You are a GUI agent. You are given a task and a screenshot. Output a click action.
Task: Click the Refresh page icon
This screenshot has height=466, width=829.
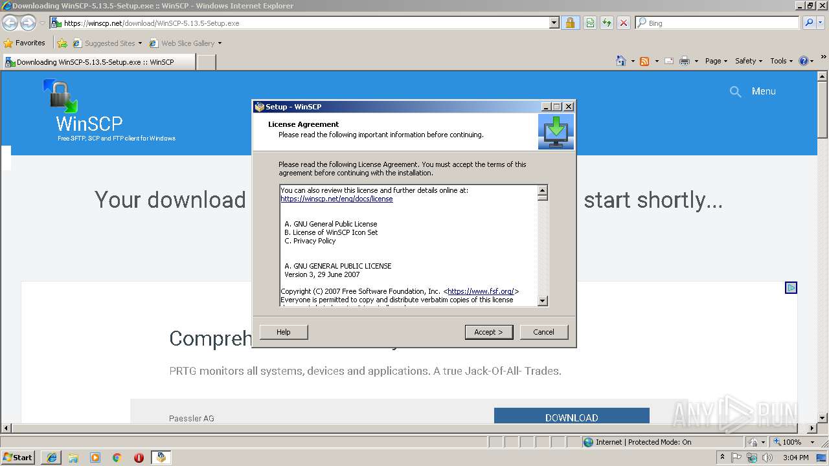click(607, 23)
